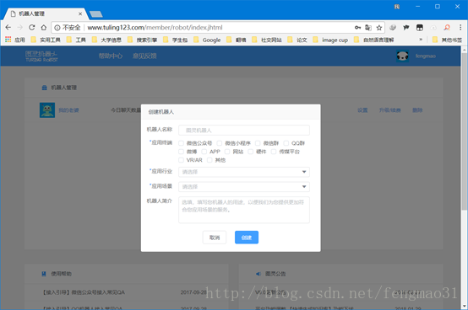Click the gray globe extension icon
The image size is (468, 310).
pos(393,28)
